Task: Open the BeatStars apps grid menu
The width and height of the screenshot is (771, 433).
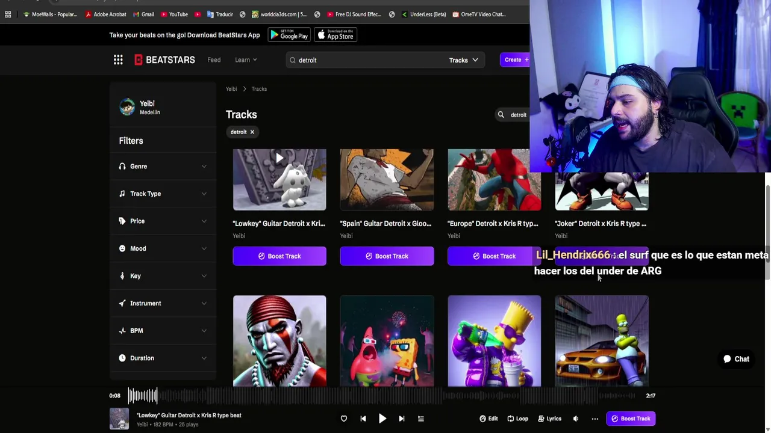Action: 118,60
